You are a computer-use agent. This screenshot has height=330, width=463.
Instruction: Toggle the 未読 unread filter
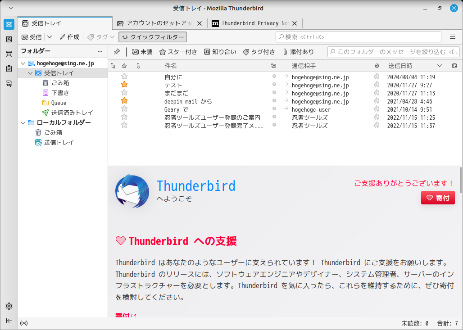coord(142,52)
